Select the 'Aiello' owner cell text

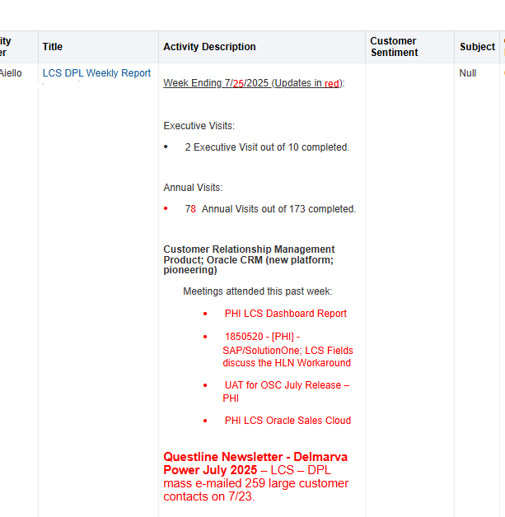pos(11,73)
